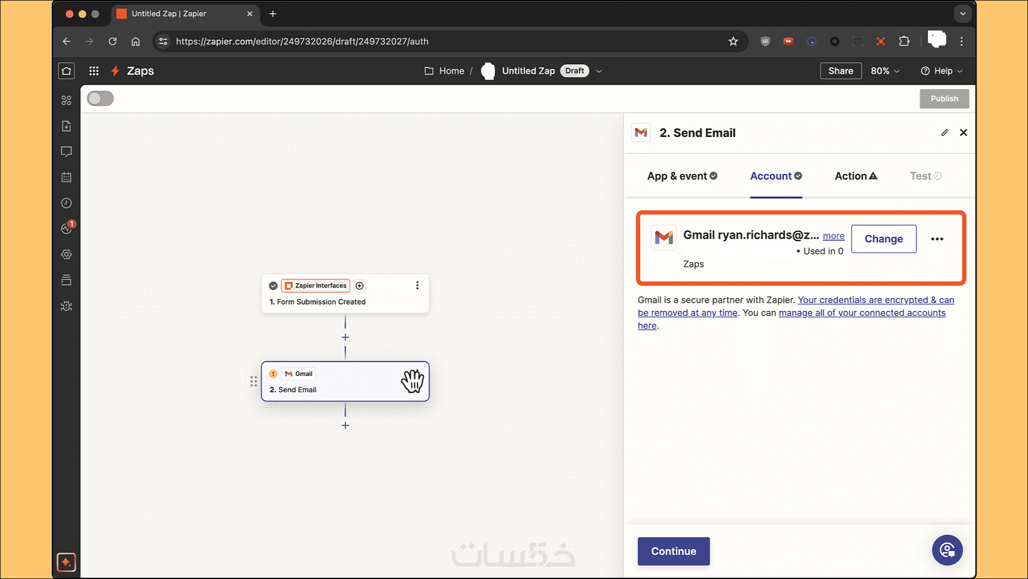Click the AI copilot sparkle icon bottom-left
Viewport: 1028px width, 579px height.
tap(66, 562)
